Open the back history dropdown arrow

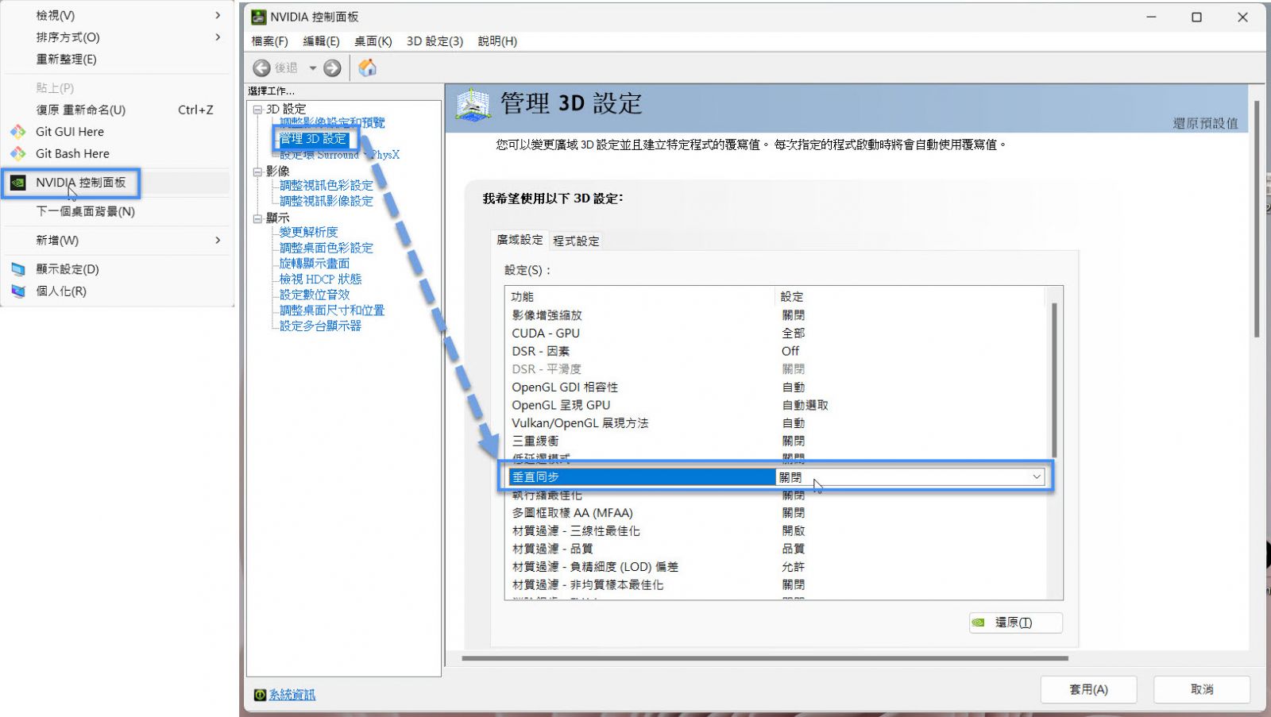pos(313,68)
